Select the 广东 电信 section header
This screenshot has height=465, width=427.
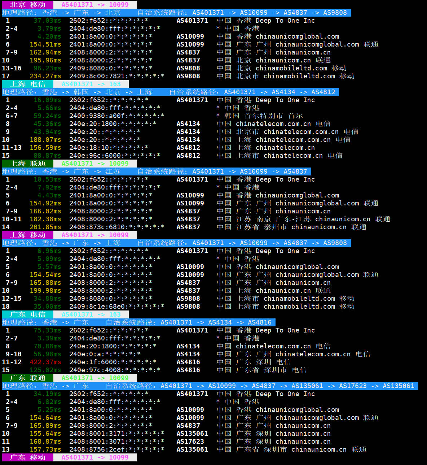(x=28, y=314)
